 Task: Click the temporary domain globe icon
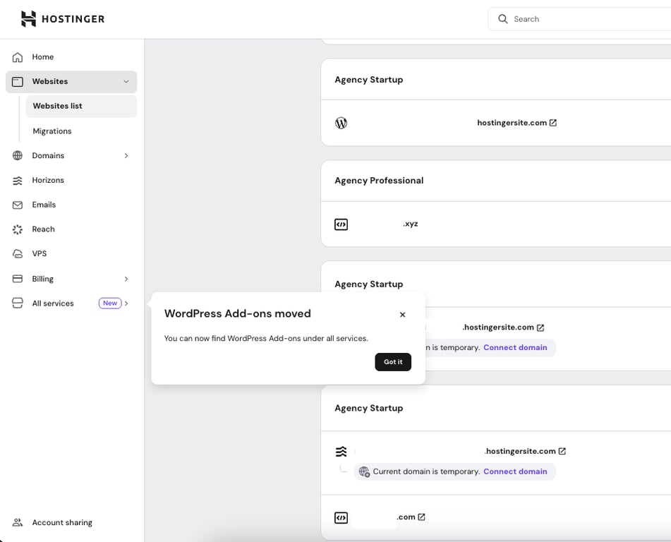click(x=364, y=472)
